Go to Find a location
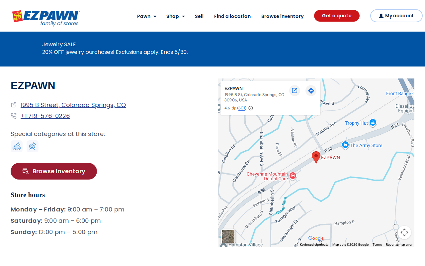This screenshot has width=425, height=266. 232,16
